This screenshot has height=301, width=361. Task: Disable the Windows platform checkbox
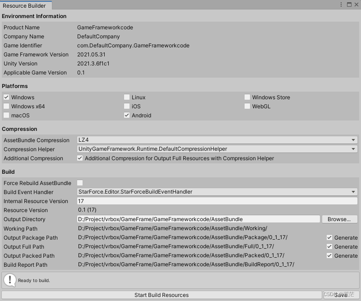(6, 97)
